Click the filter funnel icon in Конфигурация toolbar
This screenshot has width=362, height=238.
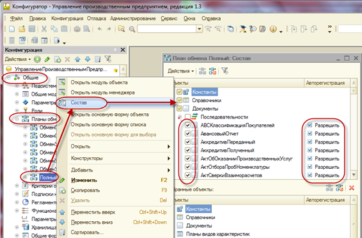tap(108, 59)
